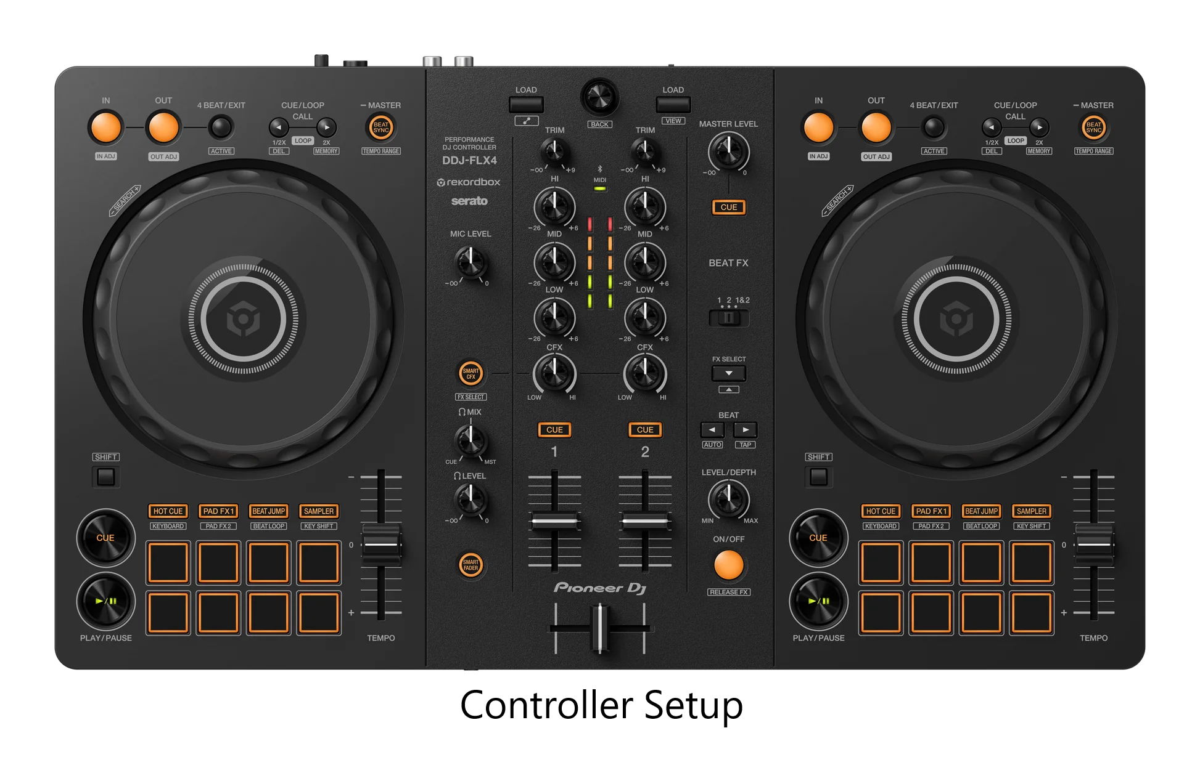
Task: Hold the right deck SHIFT button
Action: click(x=818, y=477)
